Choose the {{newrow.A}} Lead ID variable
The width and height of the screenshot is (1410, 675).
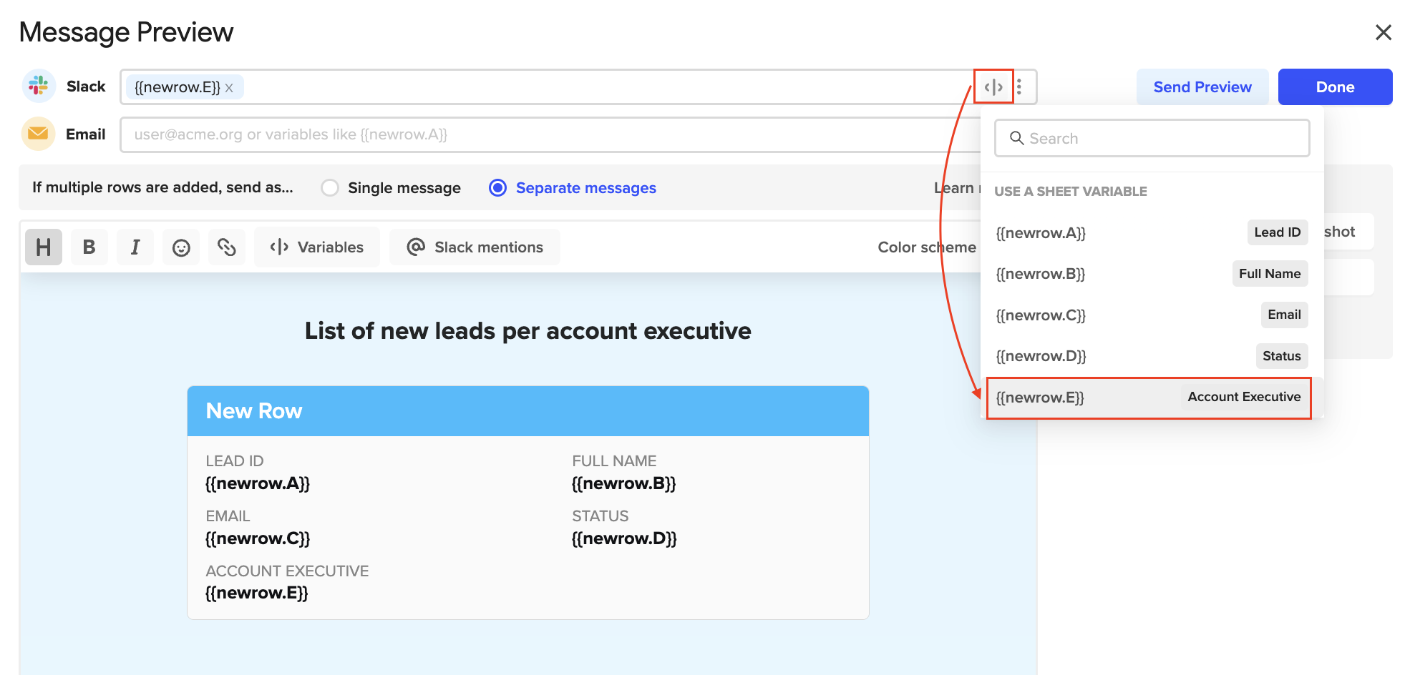tap(1151, 232)
